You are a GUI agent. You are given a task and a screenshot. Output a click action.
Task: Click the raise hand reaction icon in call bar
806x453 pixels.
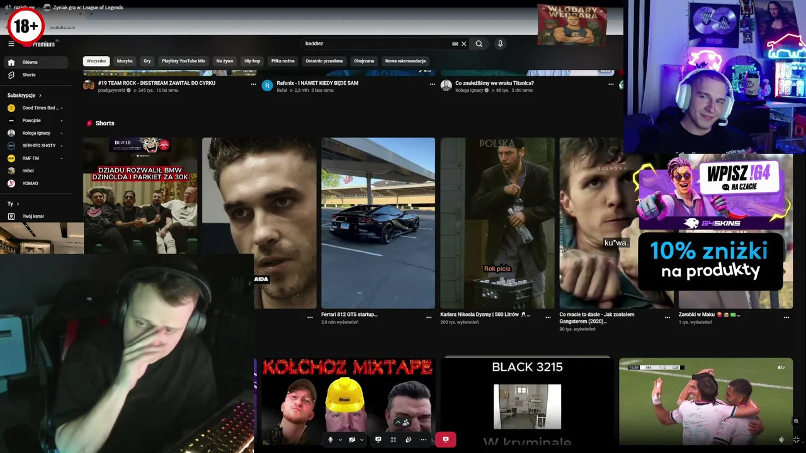(408, 440)
